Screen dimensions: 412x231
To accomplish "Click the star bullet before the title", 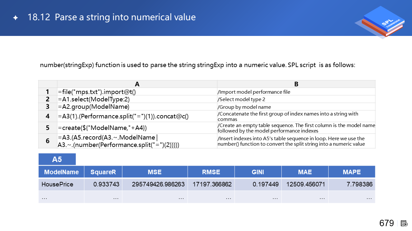I will tap(15, 18).
